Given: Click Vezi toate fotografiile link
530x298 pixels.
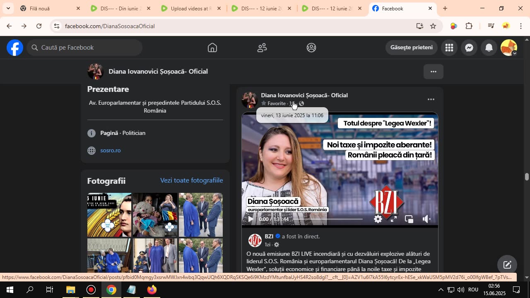Looking at the screenshot, I should pos(192,180).
